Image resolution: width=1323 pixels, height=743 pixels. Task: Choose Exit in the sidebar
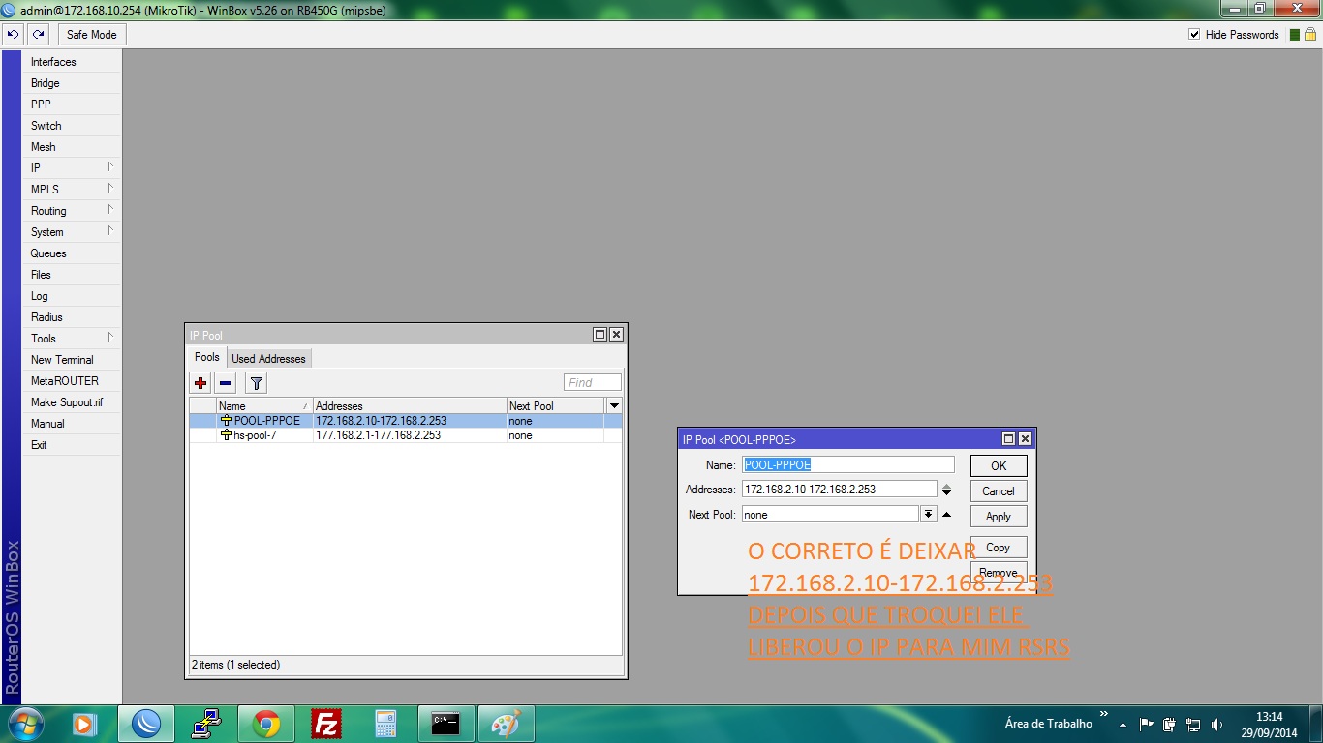coord(73,445)
